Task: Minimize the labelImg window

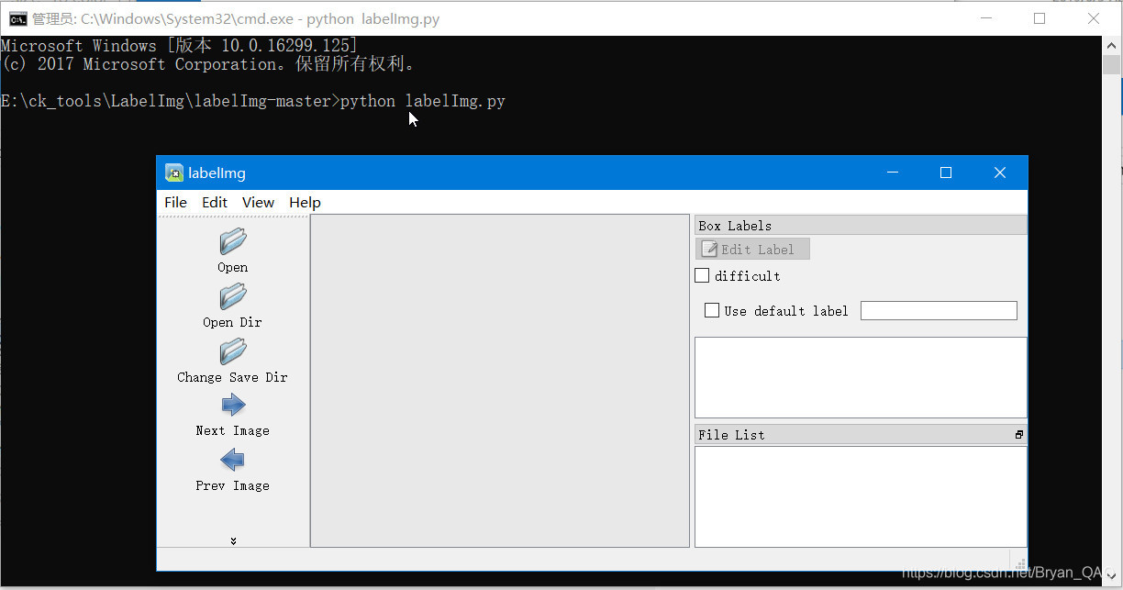Action: [x=892, y=173]
